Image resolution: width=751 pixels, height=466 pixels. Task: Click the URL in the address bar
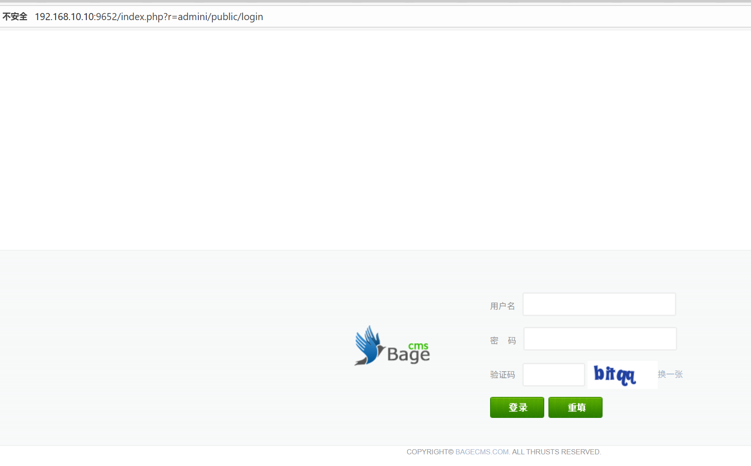coord(149,17)
